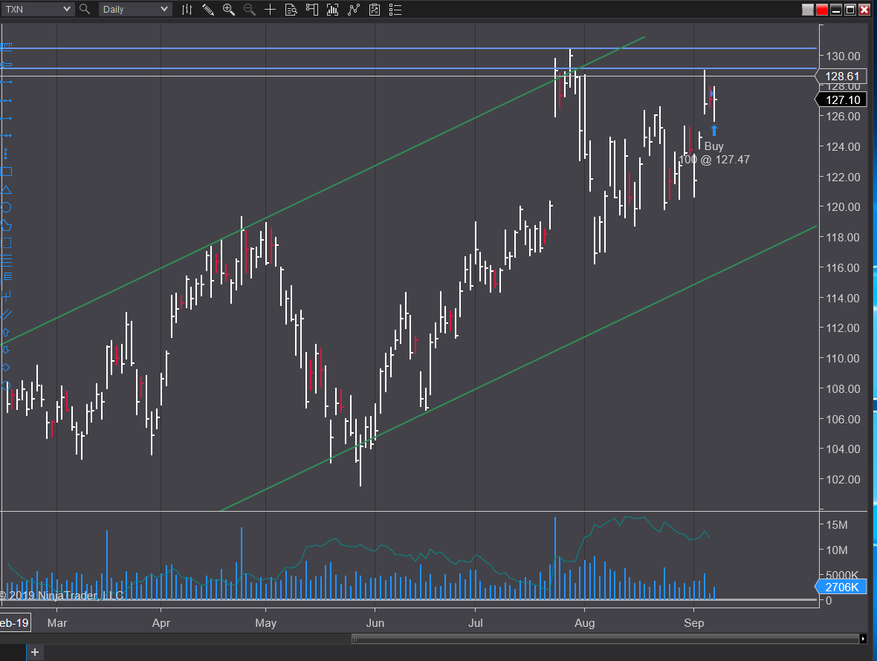Click the red link color square
This screenshot has height=661, width=877.
click(821, 10)
